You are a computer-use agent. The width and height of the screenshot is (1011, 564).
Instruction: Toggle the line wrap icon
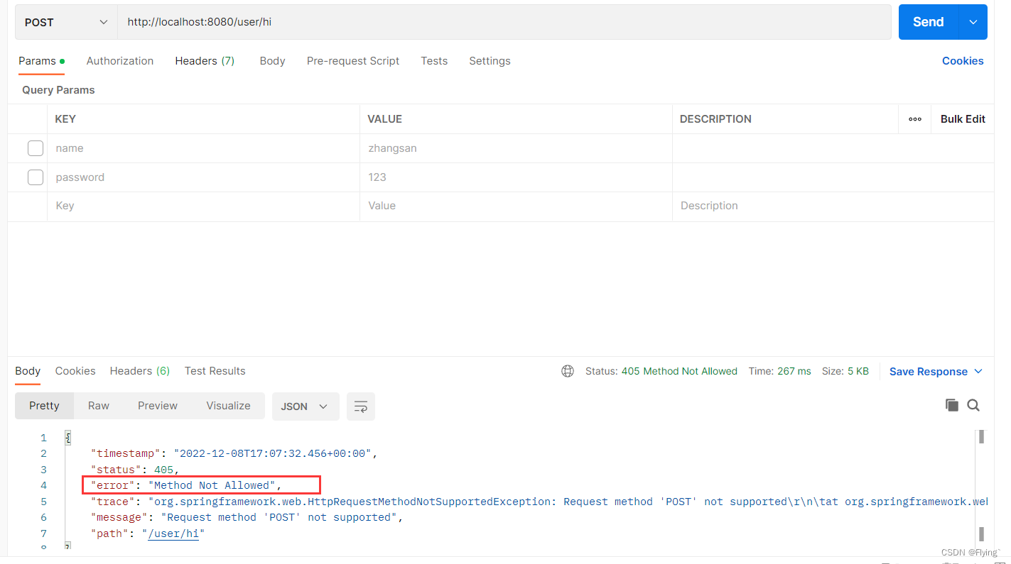click(361, 407)
